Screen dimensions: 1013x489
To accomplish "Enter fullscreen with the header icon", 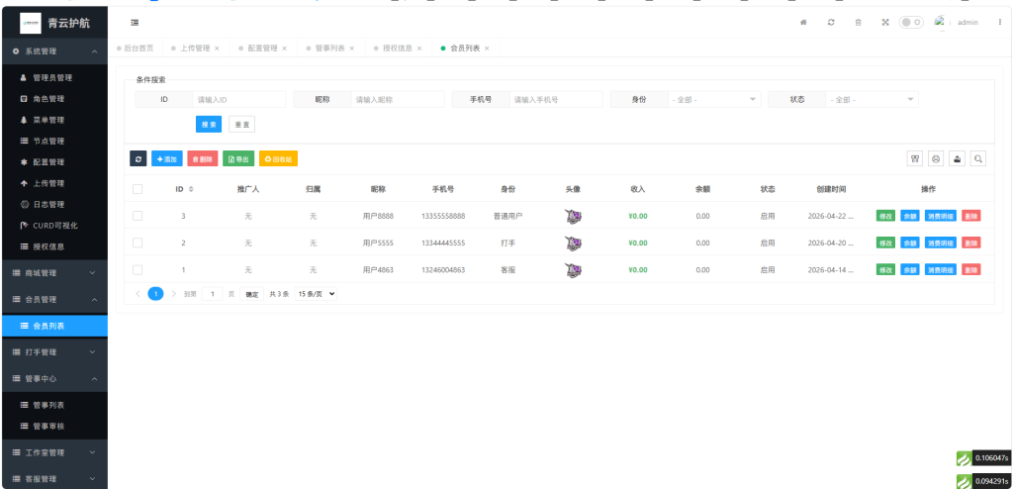I will pyautogui.click(x=885, y=22).
